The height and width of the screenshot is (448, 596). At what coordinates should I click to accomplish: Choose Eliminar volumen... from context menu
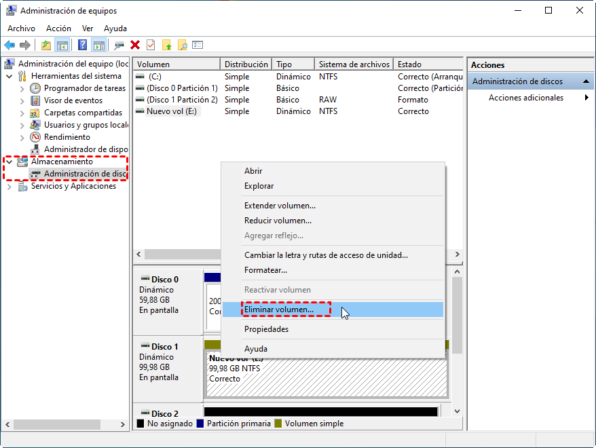coord(333,310)
